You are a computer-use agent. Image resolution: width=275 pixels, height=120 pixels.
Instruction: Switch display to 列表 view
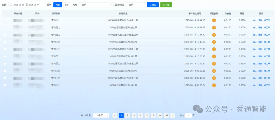(x=58, y=5)
